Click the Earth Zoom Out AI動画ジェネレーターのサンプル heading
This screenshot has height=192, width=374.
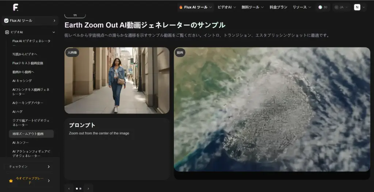145,25
